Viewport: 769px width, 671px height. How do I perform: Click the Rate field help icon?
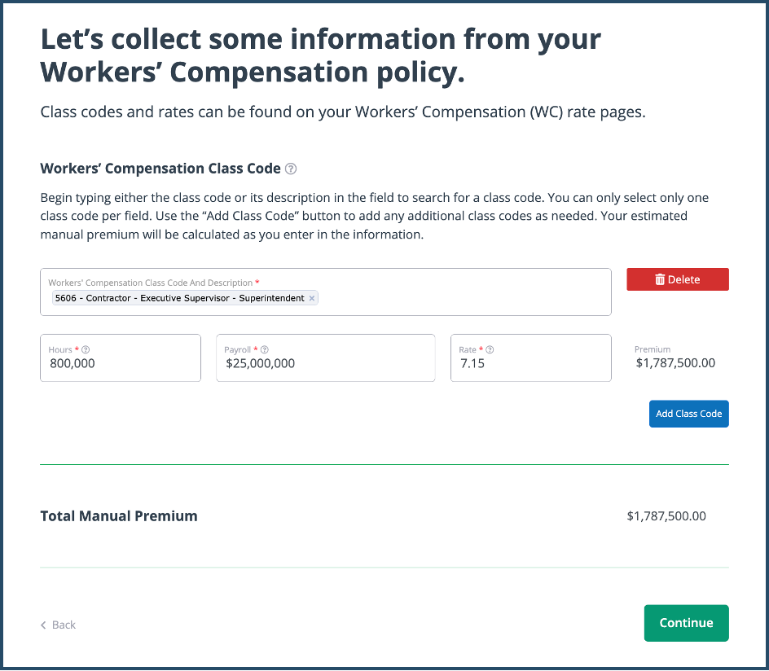(490, 350)
